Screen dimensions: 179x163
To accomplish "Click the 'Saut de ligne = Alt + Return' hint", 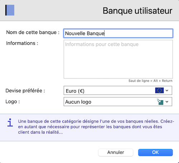I will pyautogui.click(x=150, y=81).
